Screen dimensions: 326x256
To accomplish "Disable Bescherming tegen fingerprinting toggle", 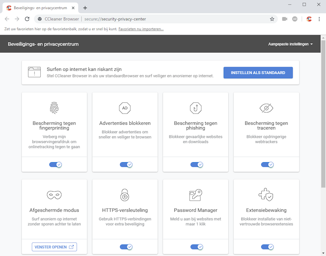I will (55, 165).
